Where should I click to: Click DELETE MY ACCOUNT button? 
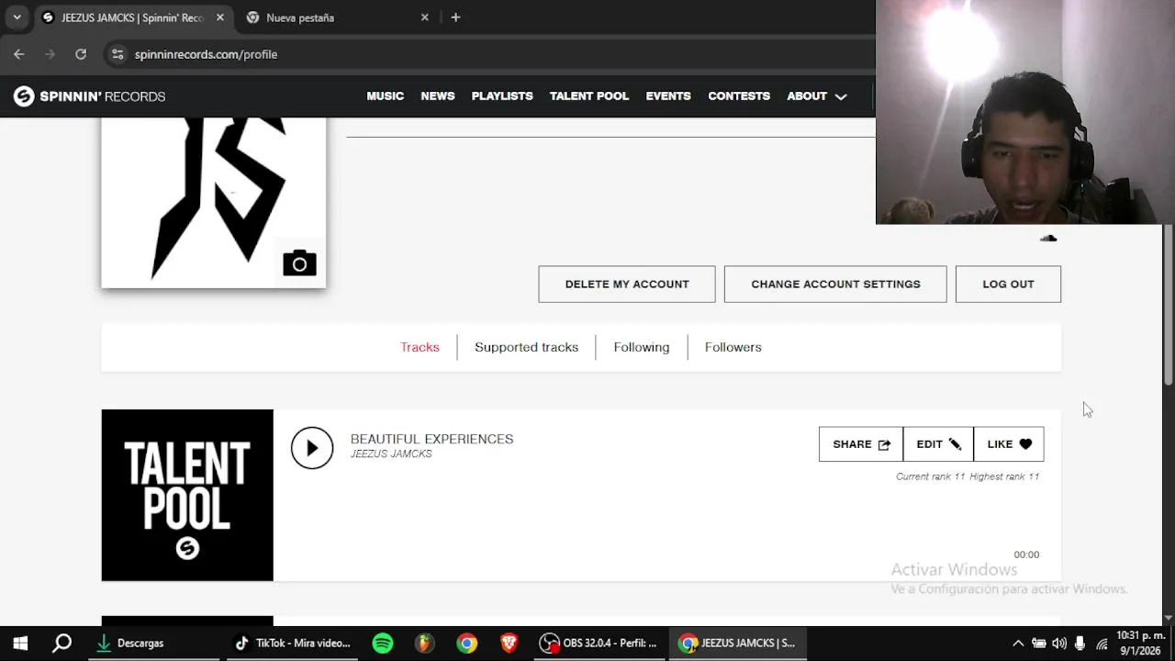click(627, 285)
